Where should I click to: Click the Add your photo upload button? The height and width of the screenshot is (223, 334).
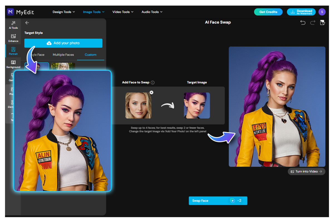coord(63,43)
